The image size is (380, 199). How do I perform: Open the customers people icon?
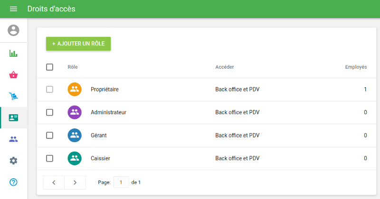pyautogui.click(x=13, y=139)
